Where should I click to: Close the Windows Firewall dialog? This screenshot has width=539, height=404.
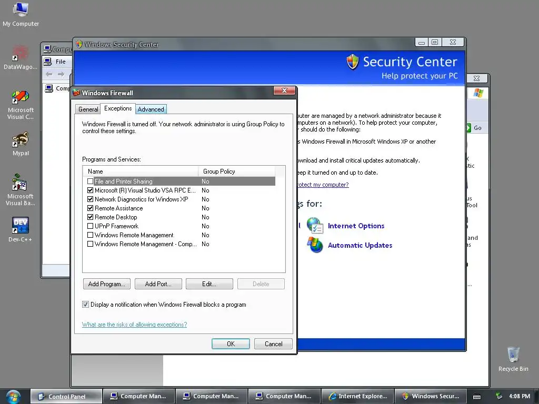284,90
